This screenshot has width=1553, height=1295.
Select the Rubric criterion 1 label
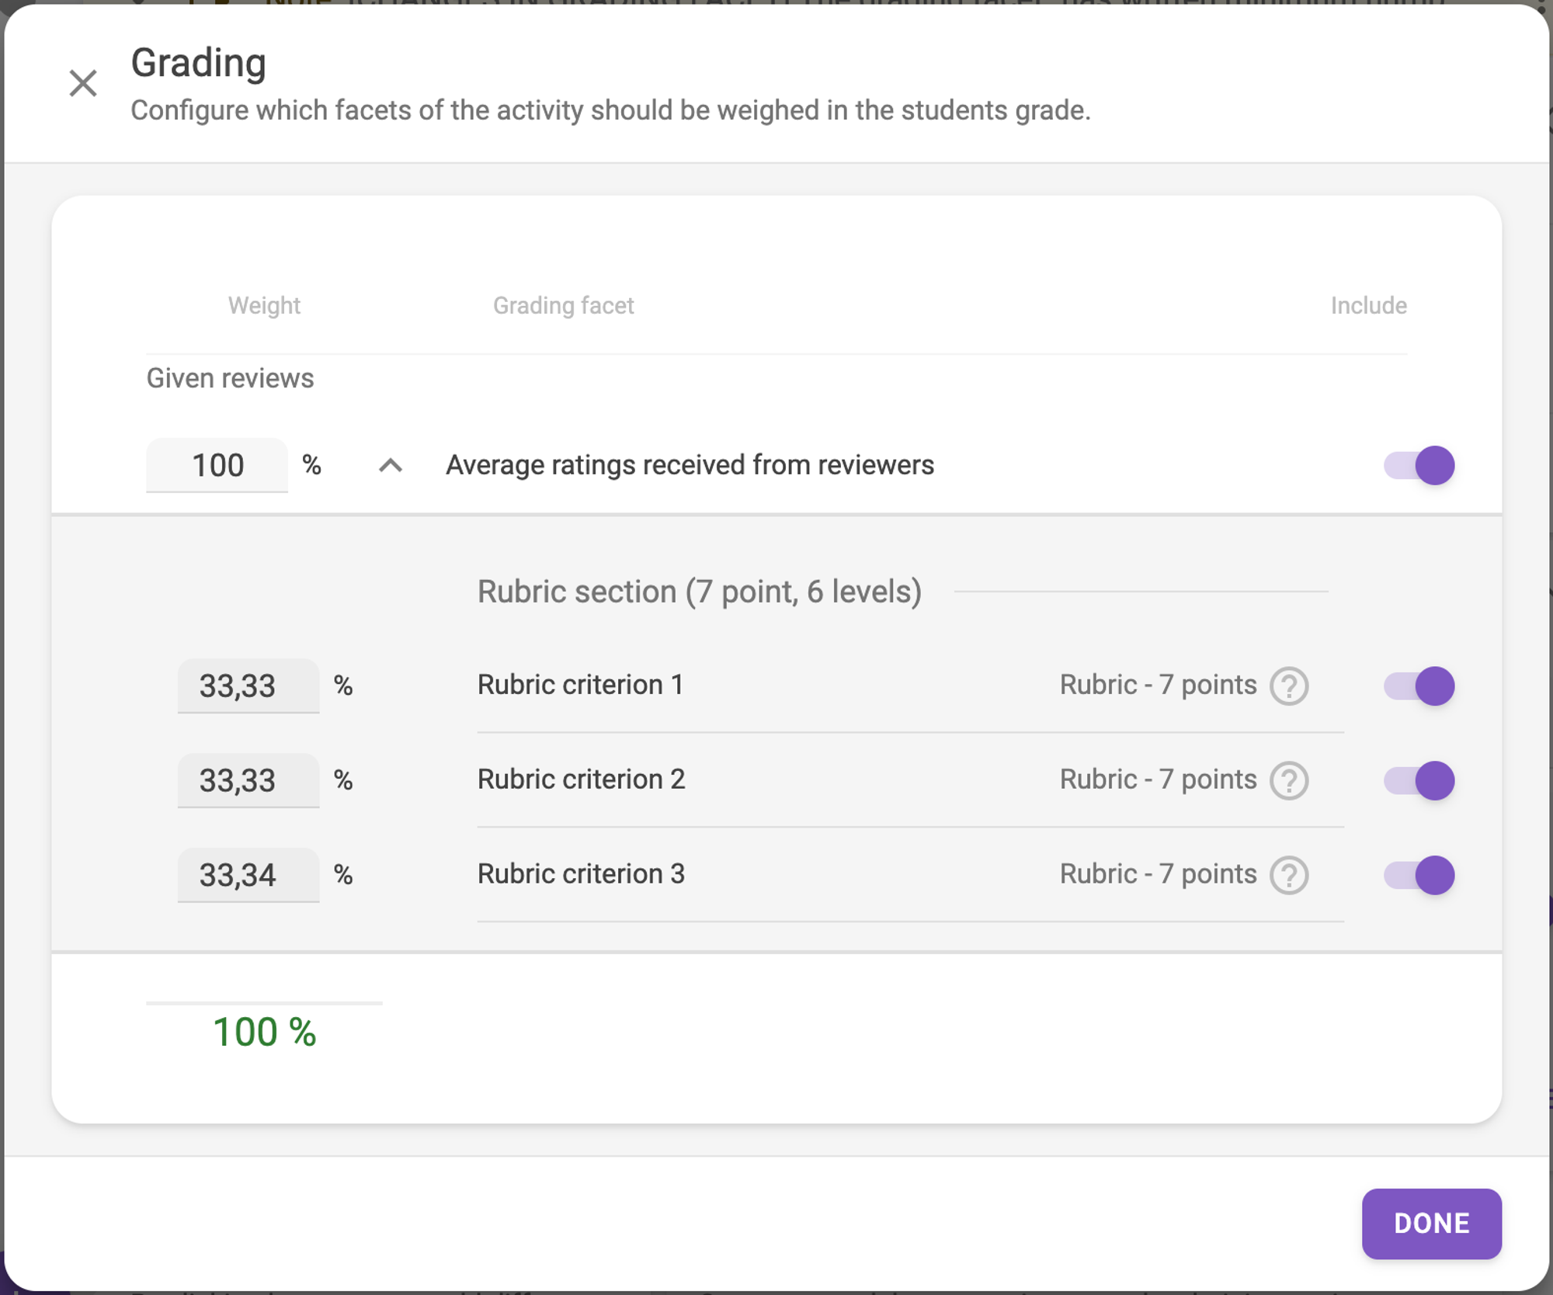[580, 685]
